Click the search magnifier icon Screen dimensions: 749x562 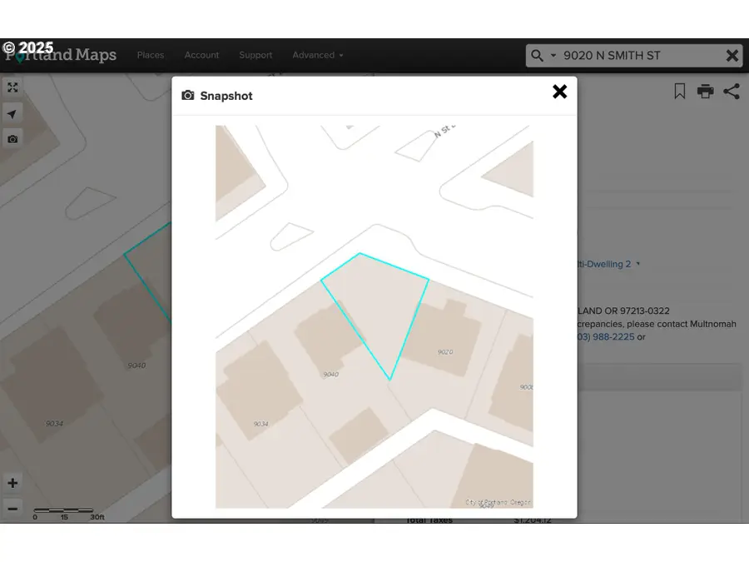538,55
